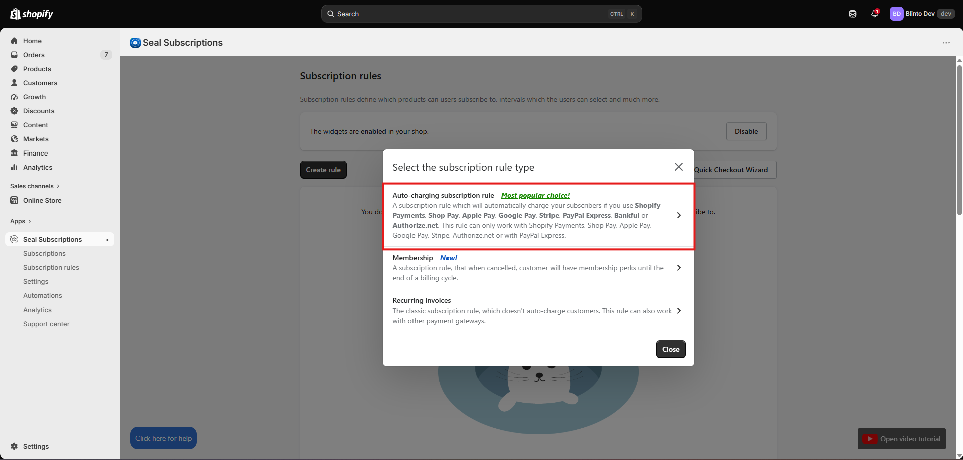Click the Shopify logo

click(x=32, y=14)
